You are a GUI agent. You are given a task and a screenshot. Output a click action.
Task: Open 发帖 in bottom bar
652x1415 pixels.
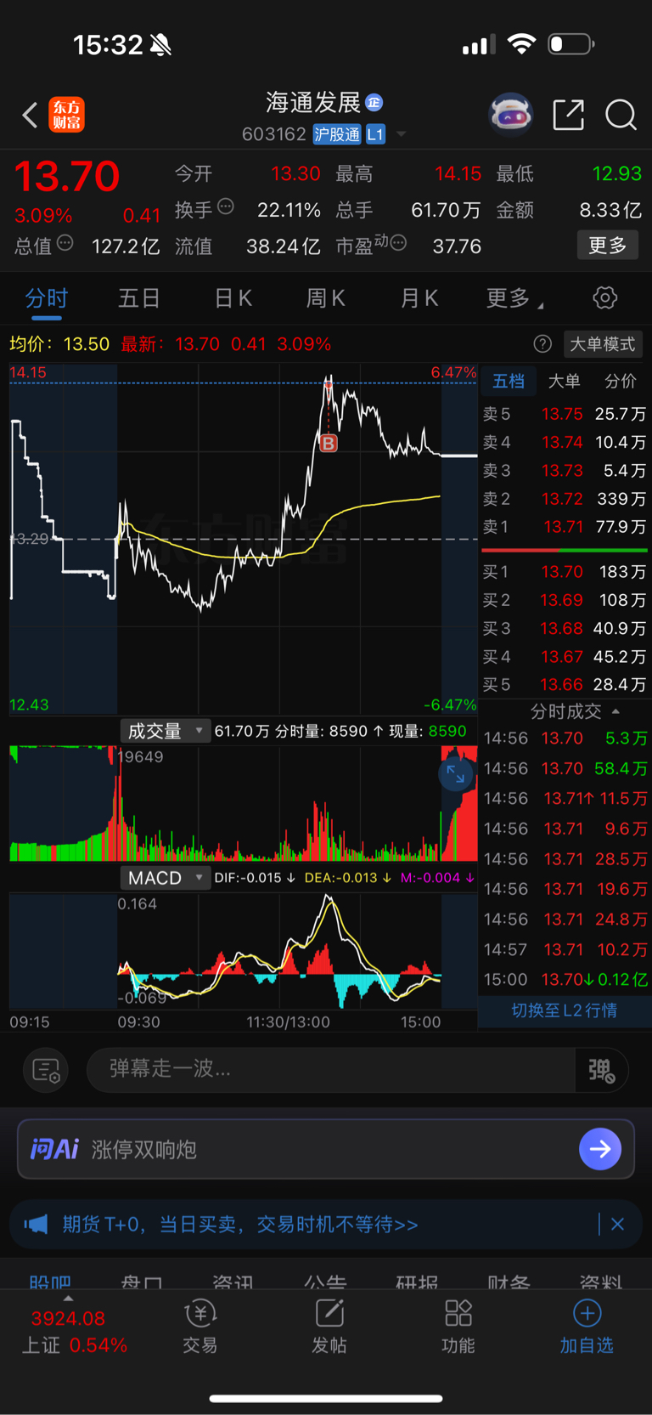(x=329, y=1327)
